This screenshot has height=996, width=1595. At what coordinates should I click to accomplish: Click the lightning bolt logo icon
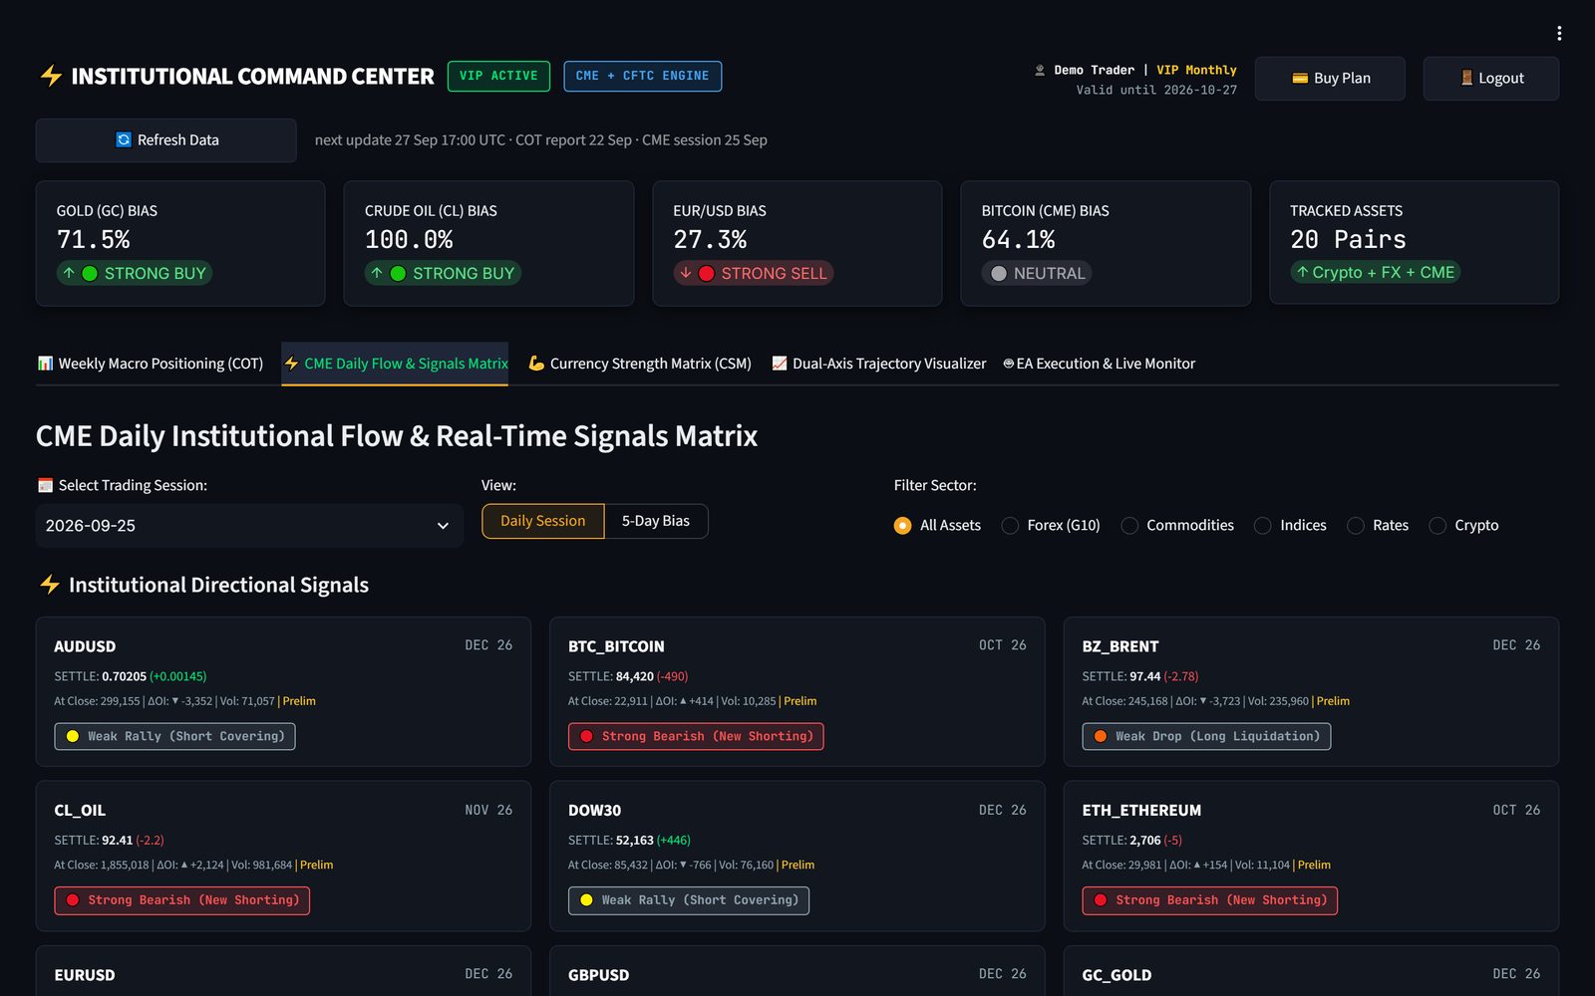click(x=50, y=76)
